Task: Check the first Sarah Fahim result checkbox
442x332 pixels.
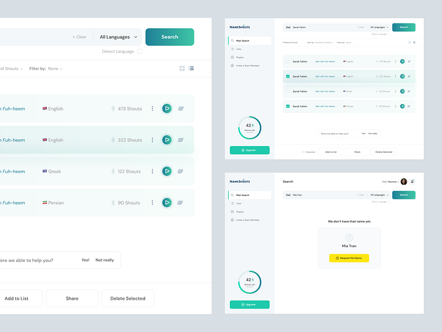Action: 288,61
